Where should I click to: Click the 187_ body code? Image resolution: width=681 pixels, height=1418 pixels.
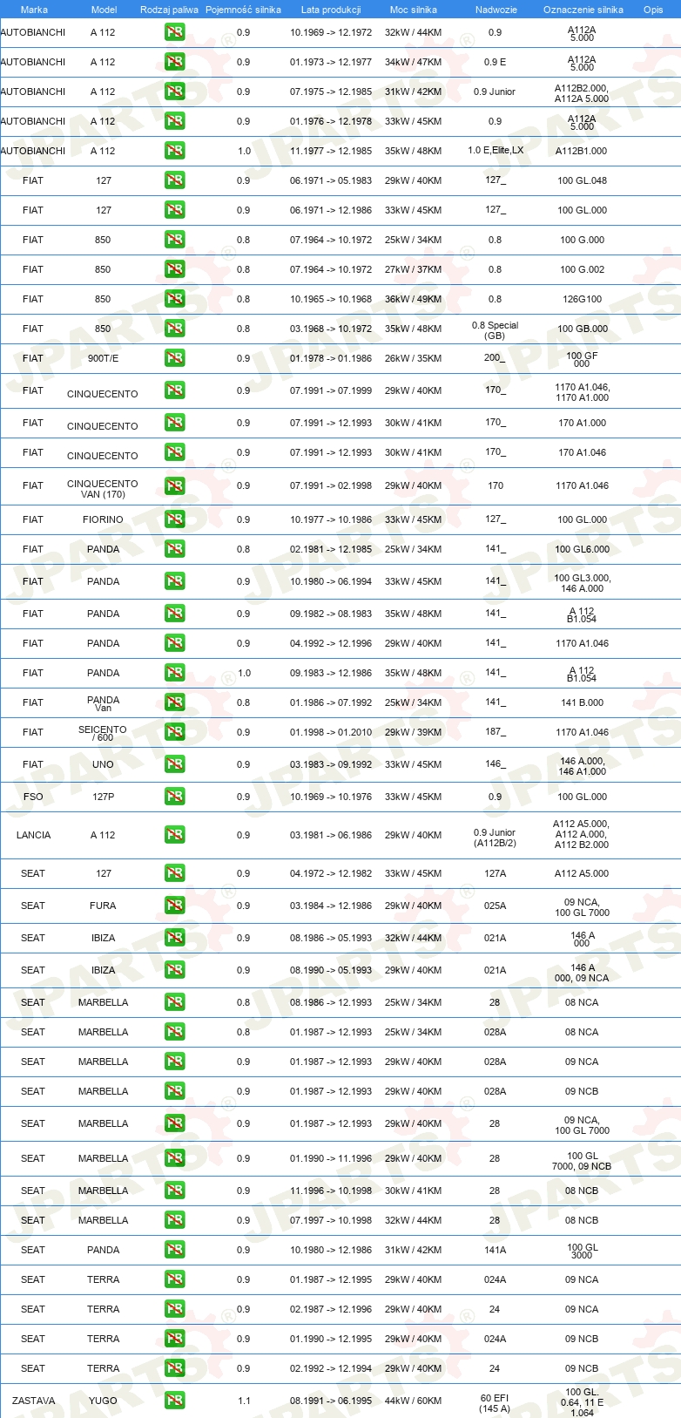(x=495, y=732)
